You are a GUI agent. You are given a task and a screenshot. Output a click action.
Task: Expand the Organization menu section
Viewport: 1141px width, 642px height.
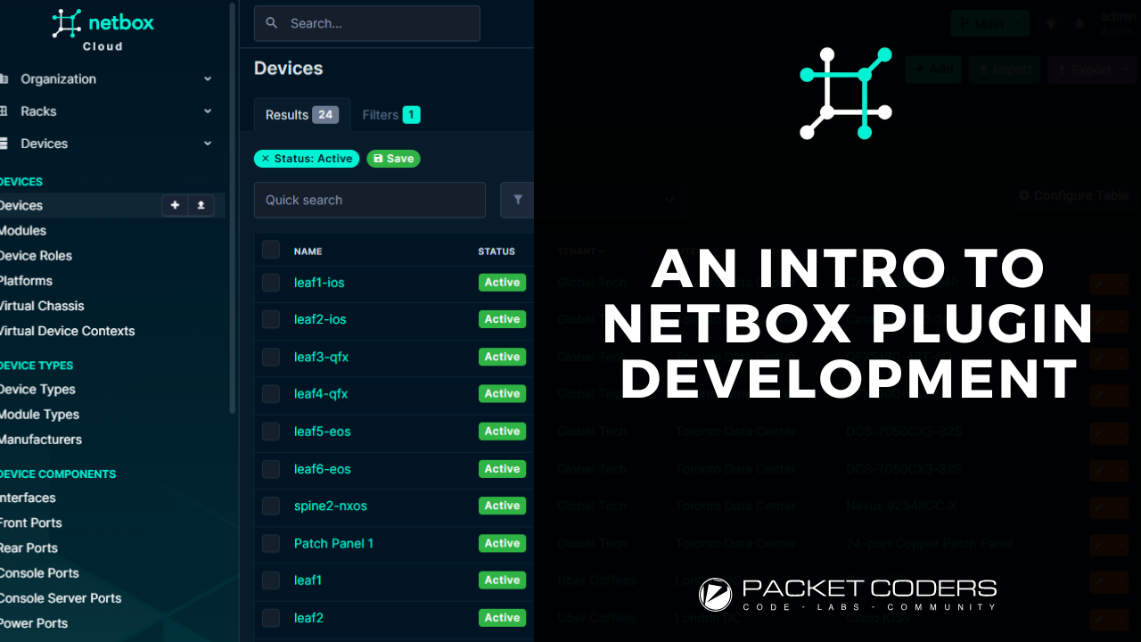[x=207, y=79]
